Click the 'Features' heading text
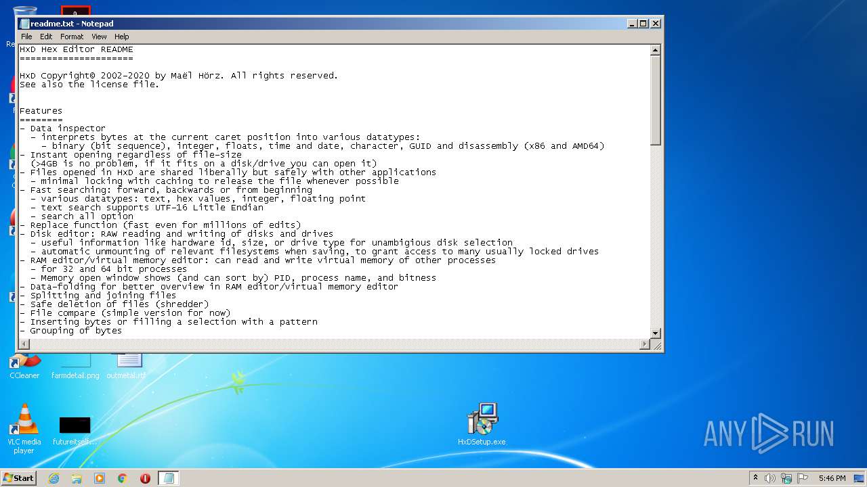Viewport: 867px width, 487px height. [x=41, y=111]
